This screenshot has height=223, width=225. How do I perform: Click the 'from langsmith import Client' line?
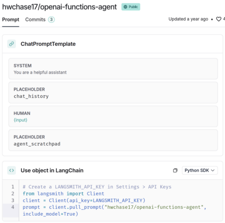coord(63,194)
